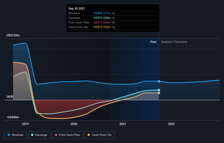Click the -US$40m y-axis label
The height and width of the screenshot is (143, 224).
click(x=13, y=117)
